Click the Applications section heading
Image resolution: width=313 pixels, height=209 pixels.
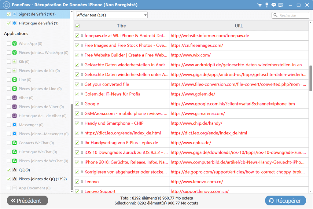pyautogui.click(x=16, y=34)
